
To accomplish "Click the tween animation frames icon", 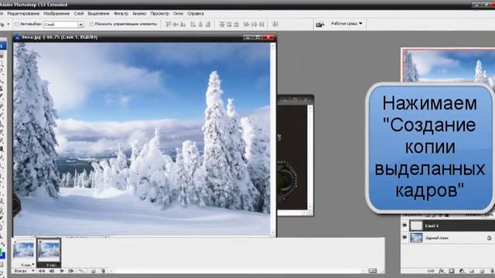I will click(82, 271).
